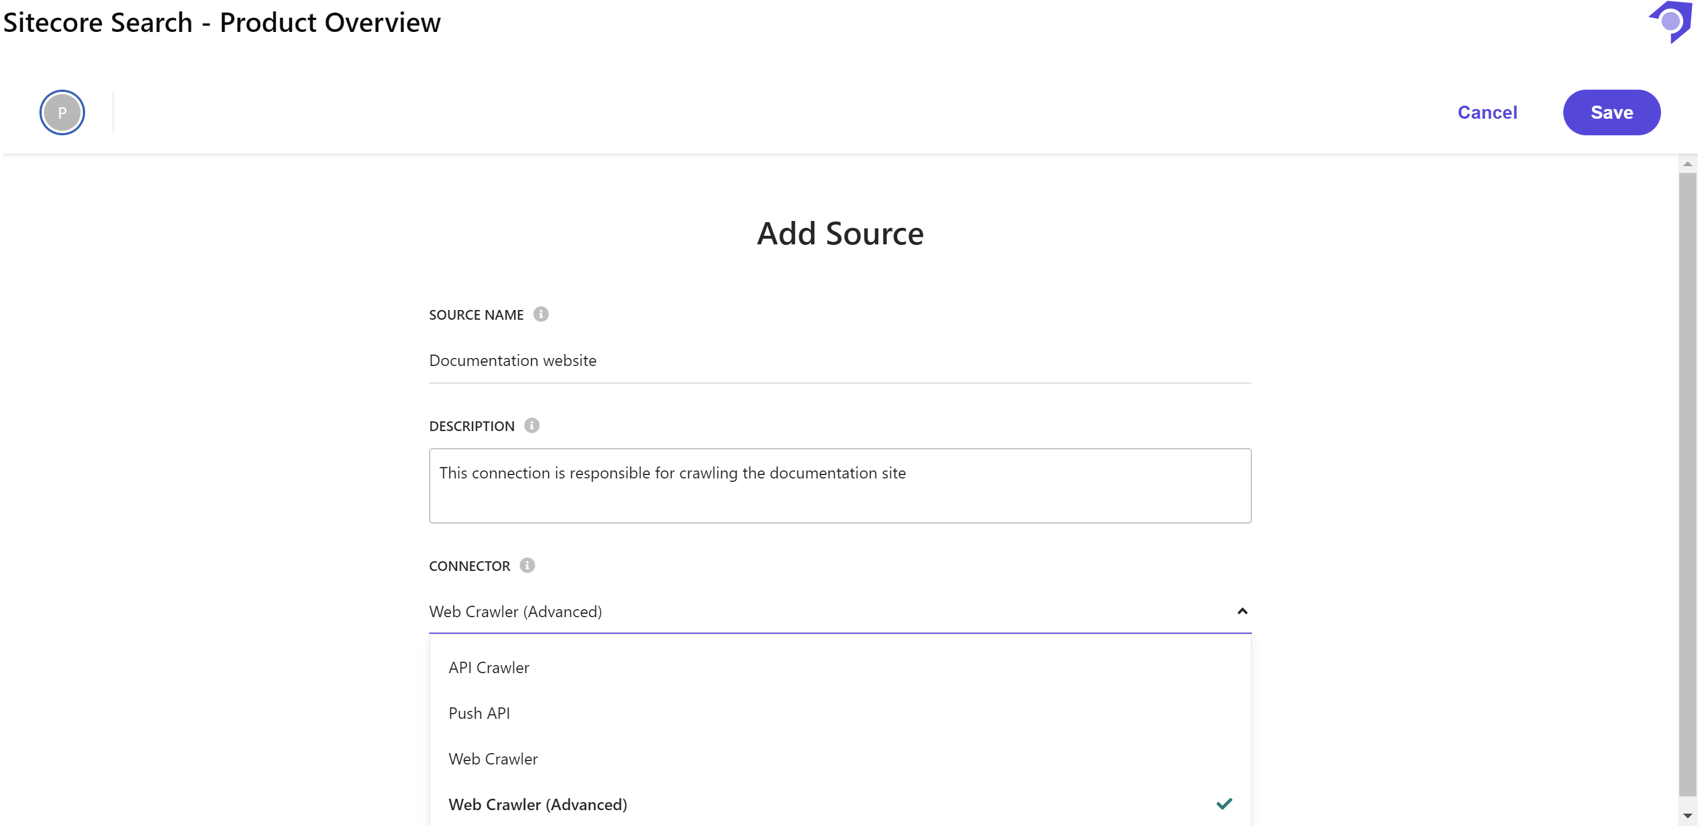Click the Connector info icon
Image resolution: width=1701 pixels, height=829 pixels.
coord(527,566)
